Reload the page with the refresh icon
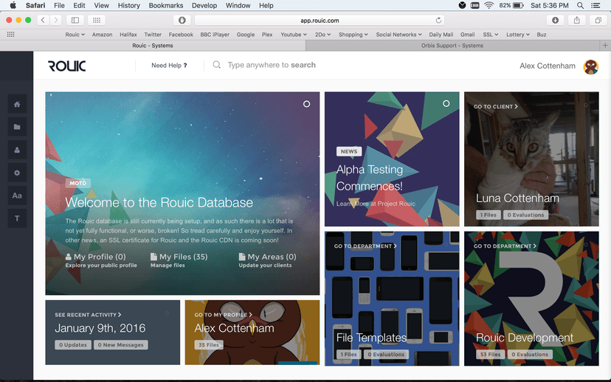The width and height of the screenshot is (611, 382). click(x=438, y=20)
